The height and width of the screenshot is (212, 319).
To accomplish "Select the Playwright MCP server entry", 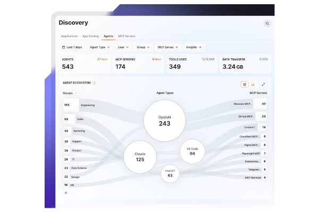I will [x=254, y=154].
